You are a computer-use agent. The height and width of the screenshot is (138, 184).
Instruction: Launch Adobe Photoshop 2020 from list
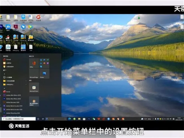[12, 113]
